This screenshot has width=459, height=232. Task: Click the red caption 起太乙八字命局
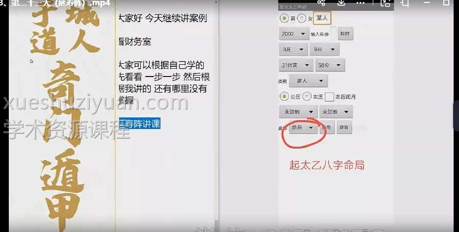[327, 165]
